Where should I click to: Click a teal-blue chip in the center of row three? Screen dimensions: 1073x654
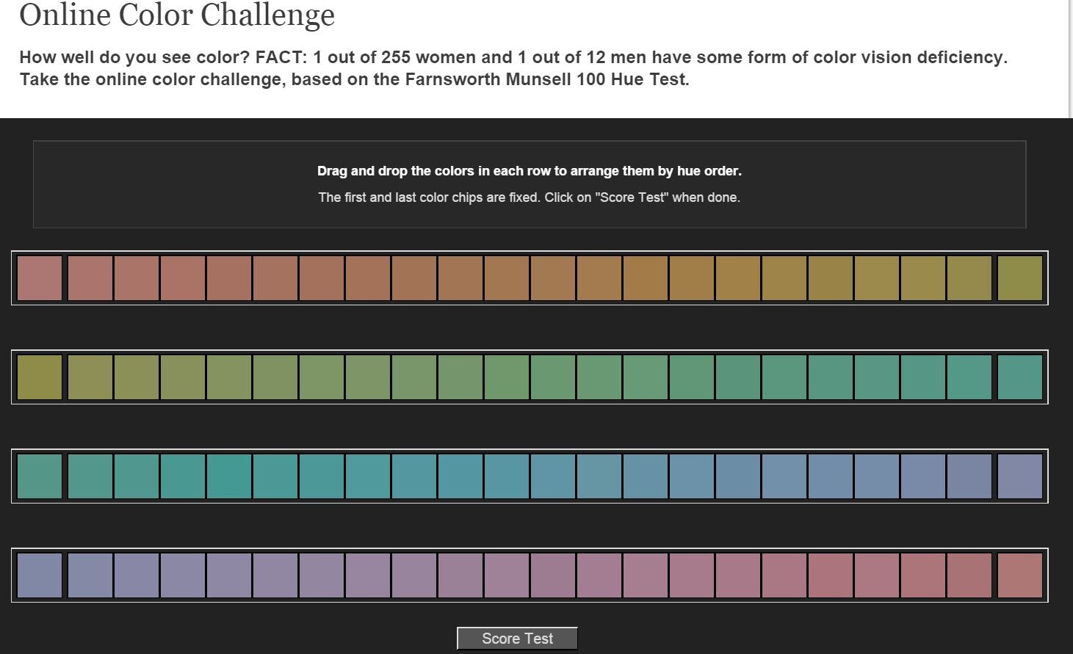click(x=529, y=476)
